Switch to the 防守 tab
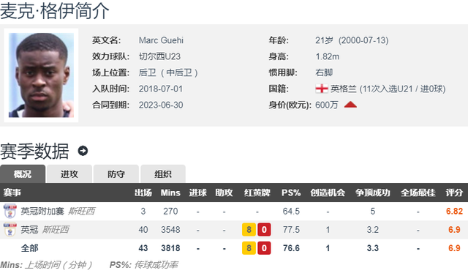 (x=116, y=174)
